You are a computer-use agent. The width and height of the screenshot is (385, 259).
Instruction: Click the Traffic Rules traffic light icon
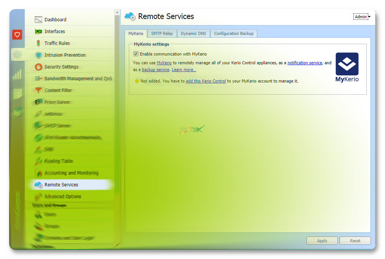coord(38,43)
